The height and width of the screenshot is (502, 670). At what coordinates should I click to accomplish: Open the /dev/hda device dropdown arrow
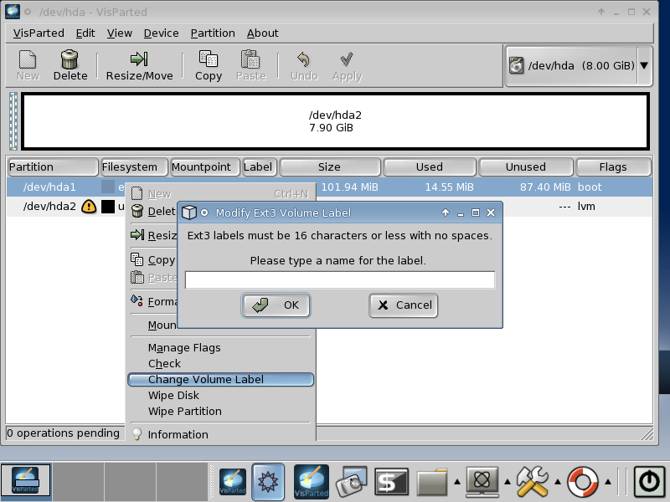(x=644, y=66)
